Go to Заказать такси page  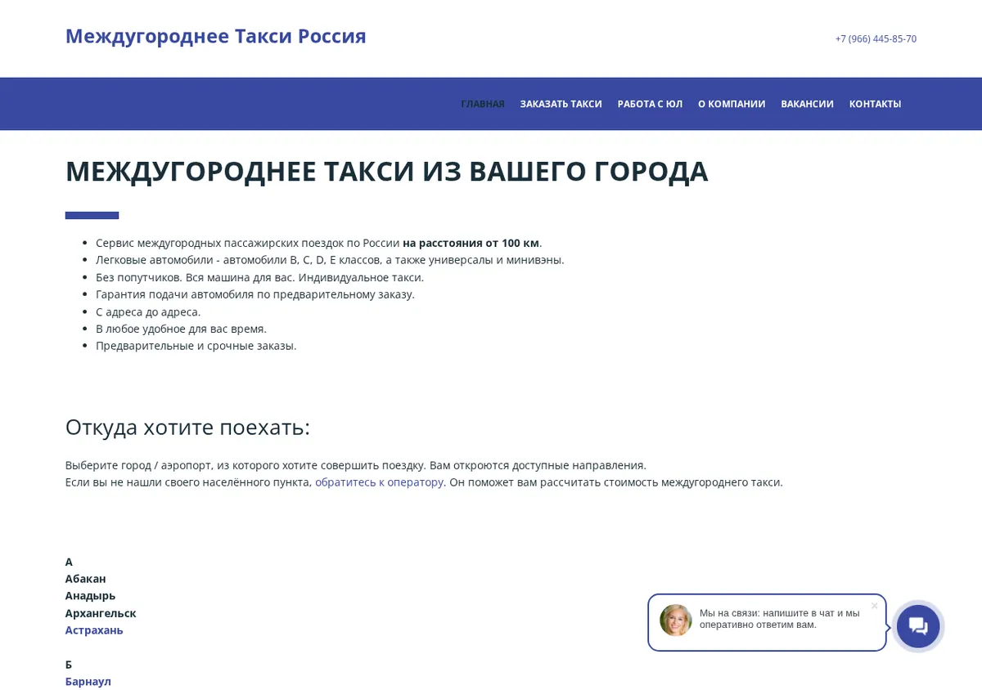coord(561,104)
